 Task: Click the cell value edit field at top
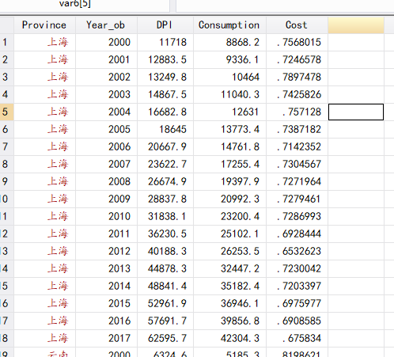click(285, 6)
